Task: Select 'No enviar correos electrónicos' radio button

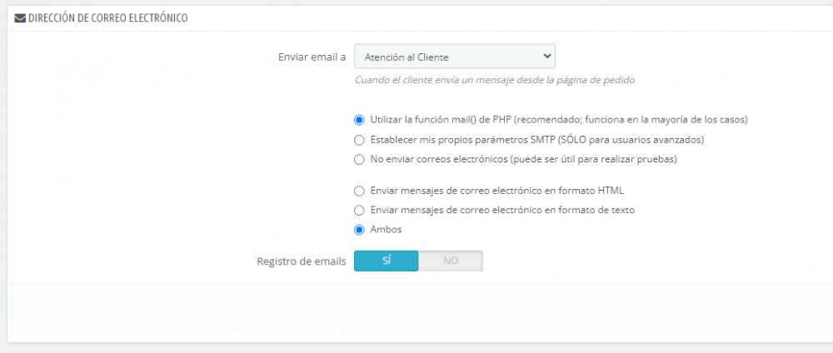Action: (359, 159)
